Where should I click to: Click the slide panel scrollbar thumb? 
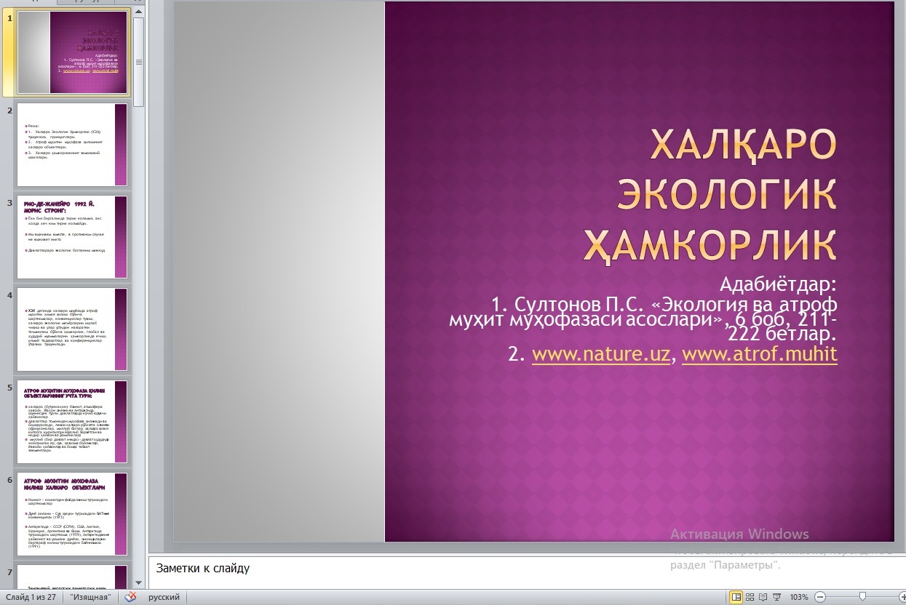click(x=138, y=61)
